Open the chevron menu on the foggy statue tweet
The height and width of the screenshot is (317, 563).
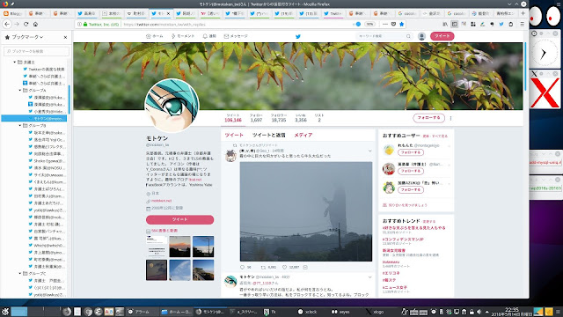pyautogui.click(x=369, y=151)
